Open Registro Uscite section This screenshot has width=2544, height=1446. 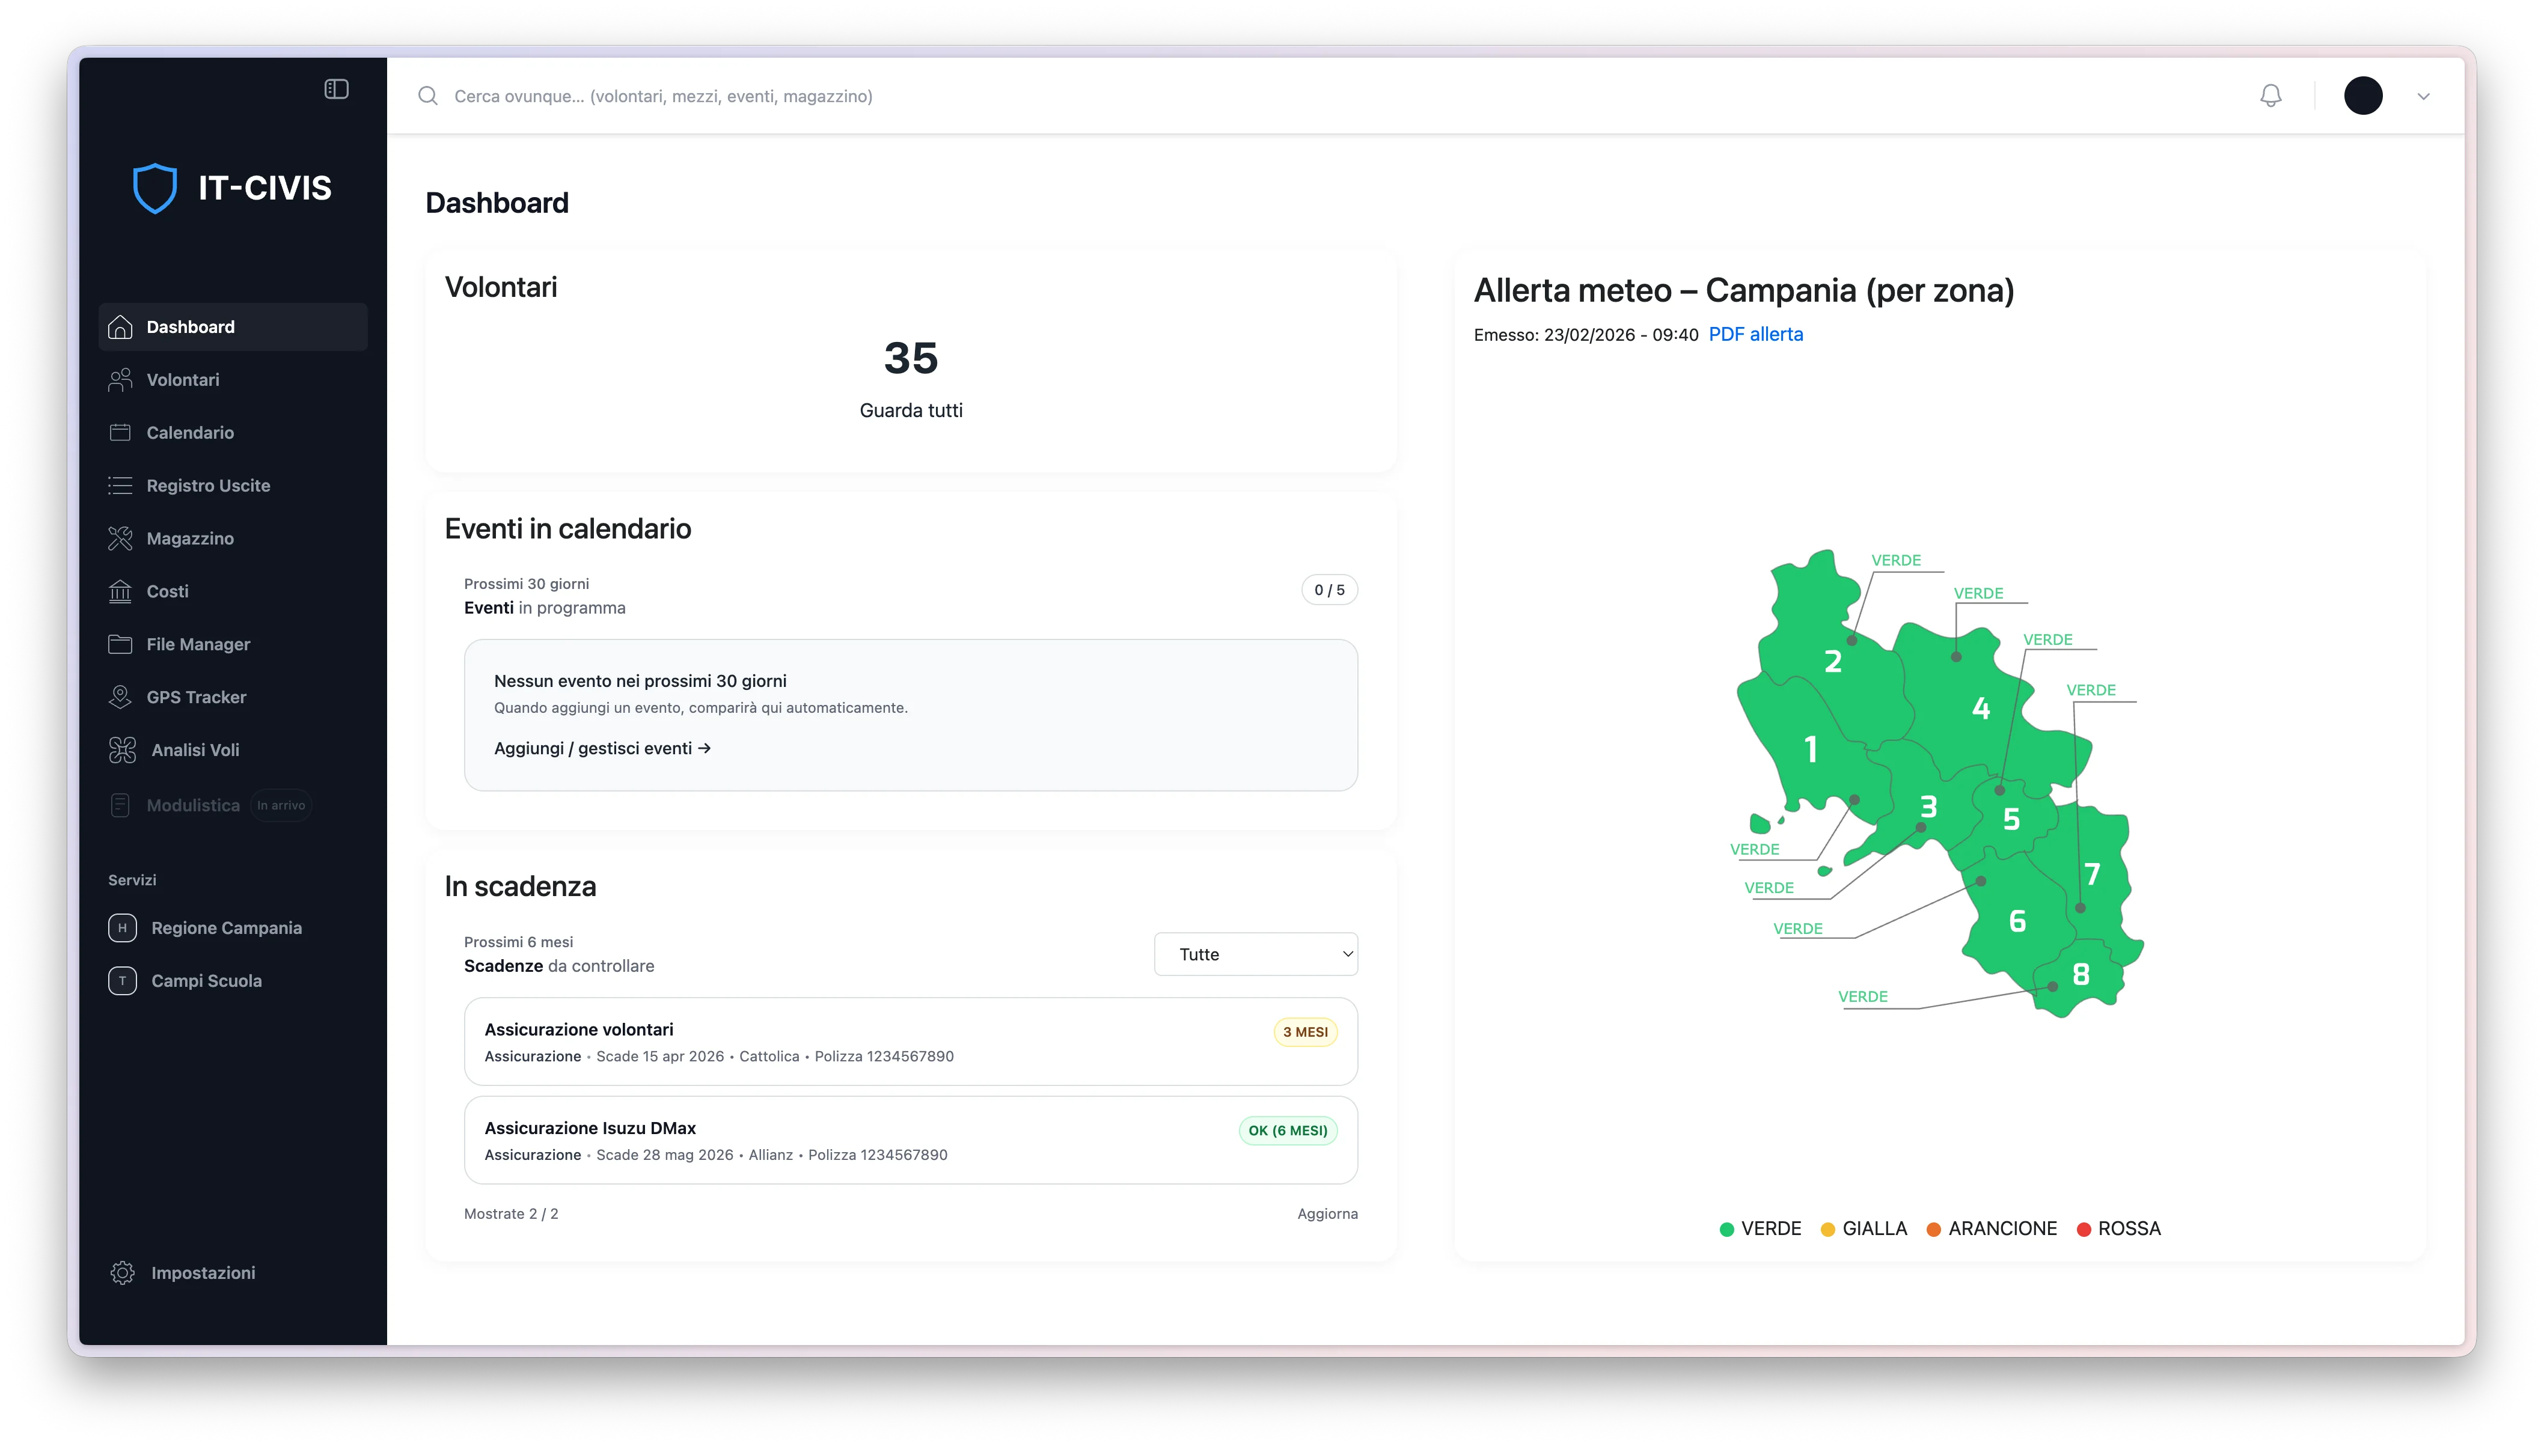tap(233, 486)
